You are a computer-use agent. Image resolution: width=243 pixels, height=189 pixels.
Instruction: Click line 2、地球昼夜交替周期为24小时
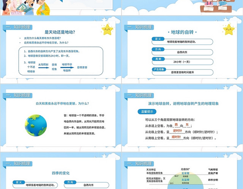pos(47,56)
